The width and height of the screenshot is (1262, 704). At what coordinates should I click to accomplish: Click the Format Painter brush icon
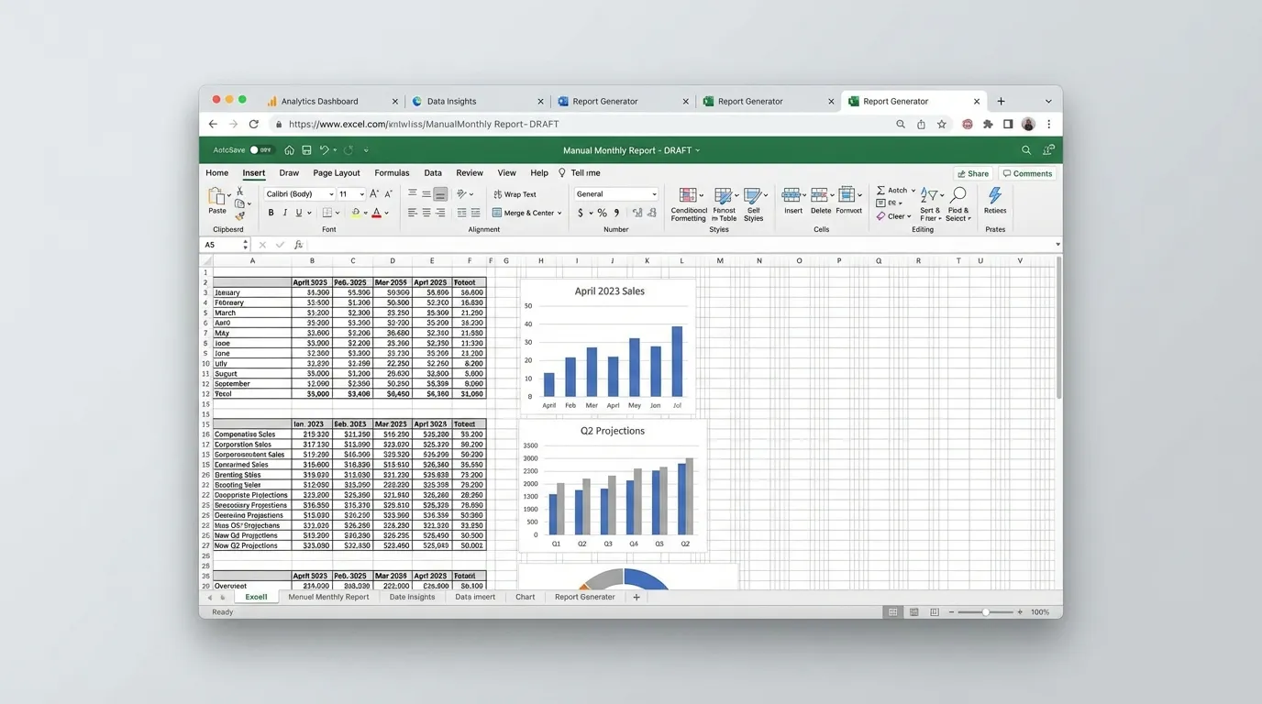coord(240,216)
